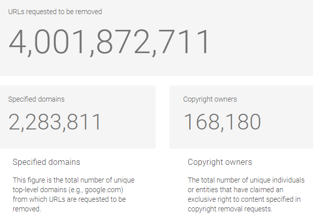Select 'Copyright owners' label inside gray card

(210, 99)
